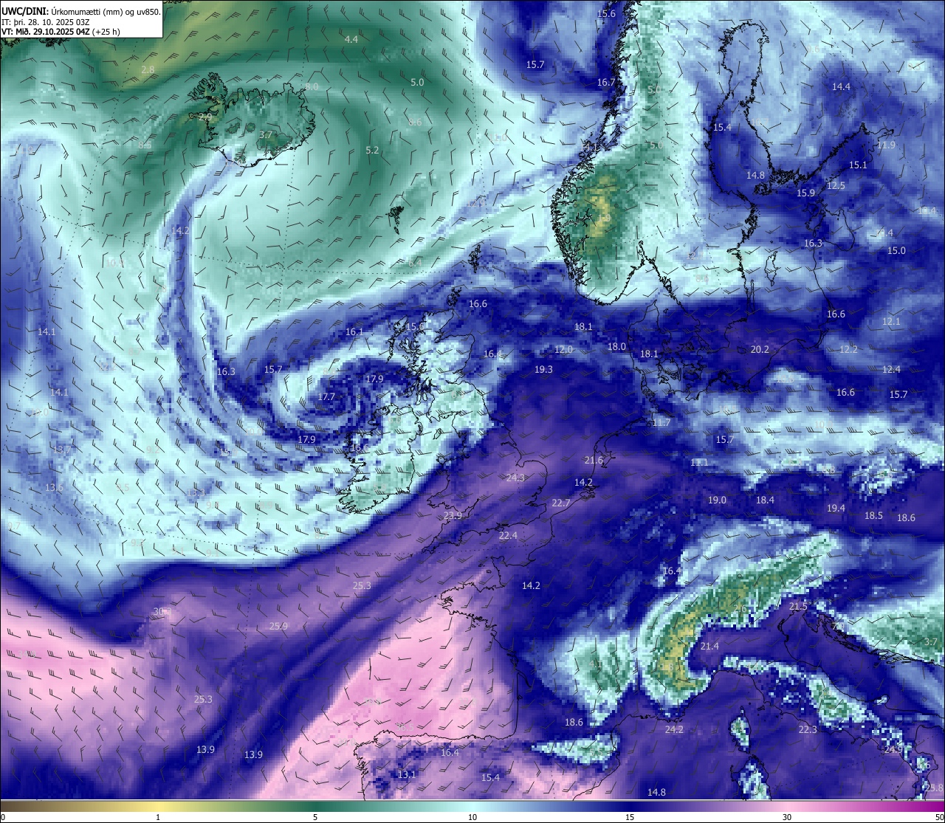Click the map value "18.5" on the eastern side

pyautogui.click(x=873, y=515)
